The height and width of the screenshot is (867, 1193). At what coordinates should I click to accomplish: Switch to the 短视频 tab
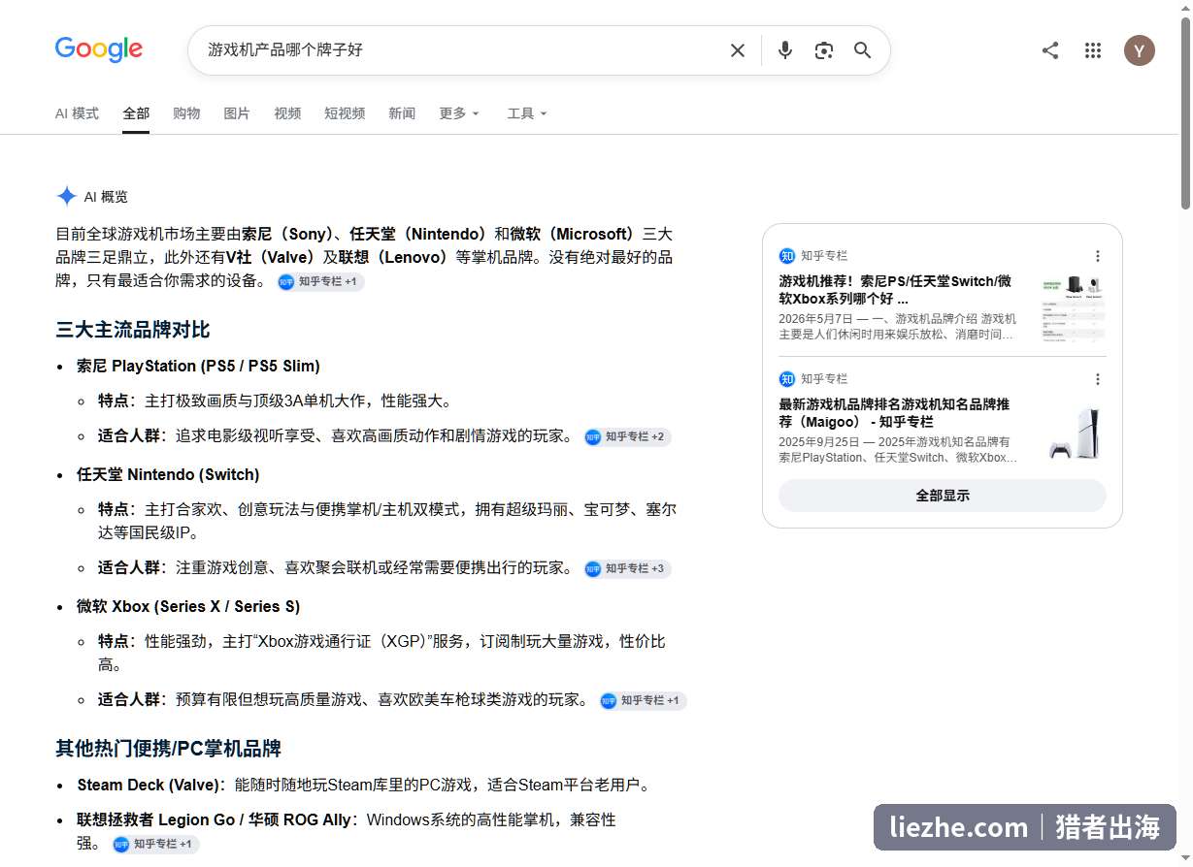pos(345,113)
